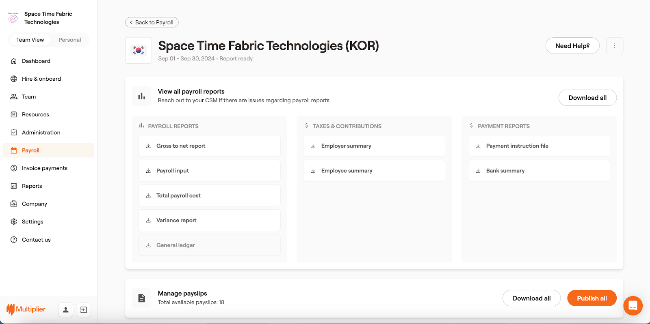Click the Need Help? button
Image resolution: width=650 pixels, height=324 pixels.
tap(572, 46)
